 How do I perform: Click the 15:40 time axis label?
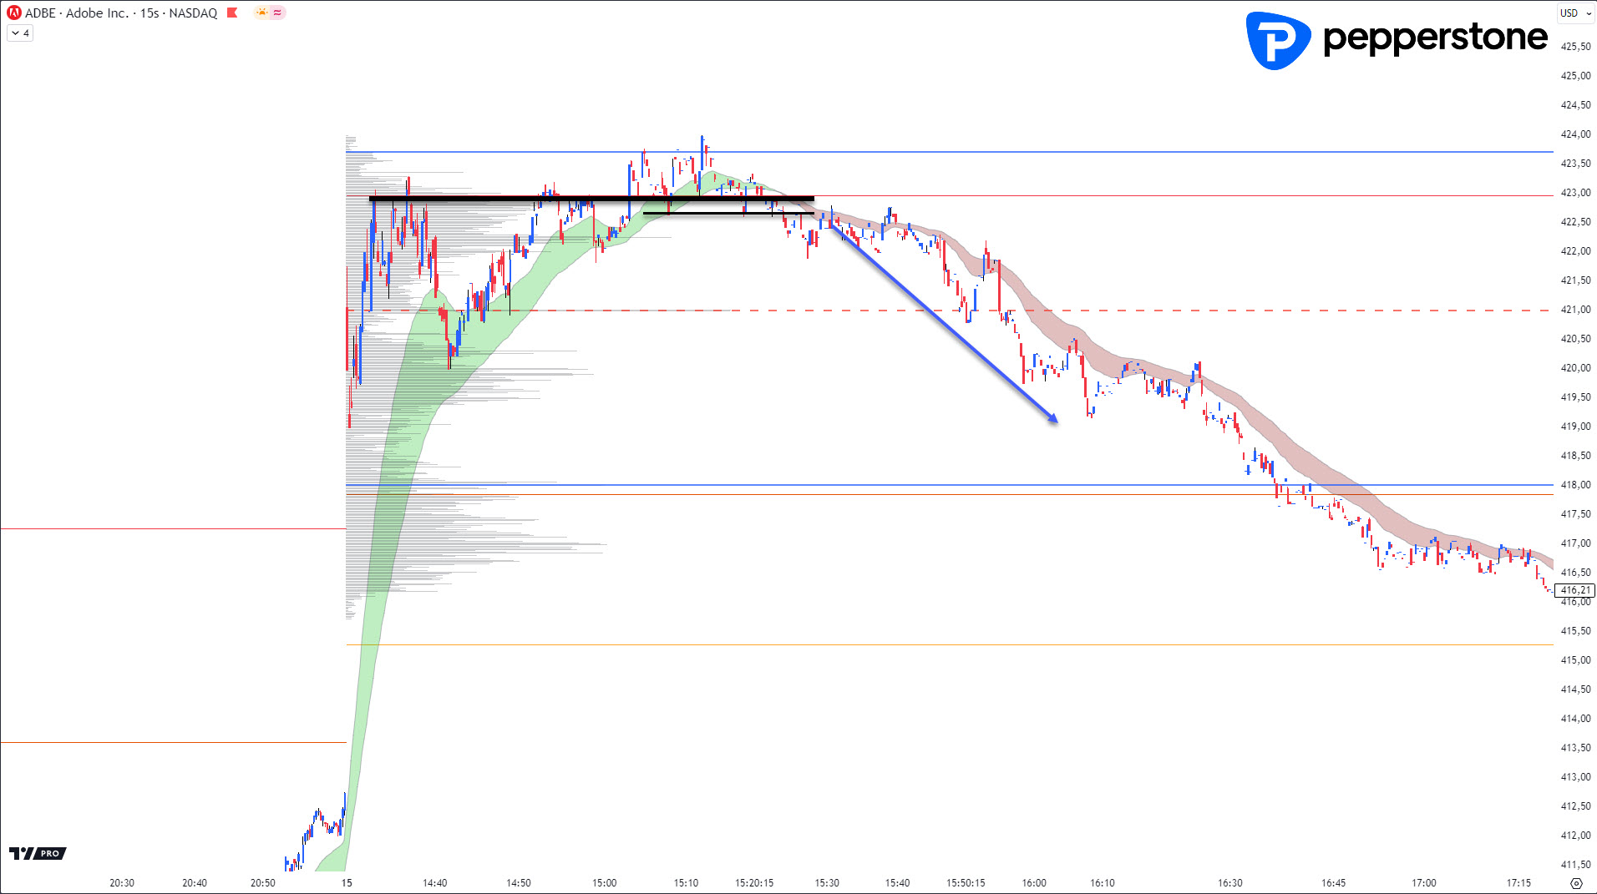pyautogui.click(x=897, y=883)
